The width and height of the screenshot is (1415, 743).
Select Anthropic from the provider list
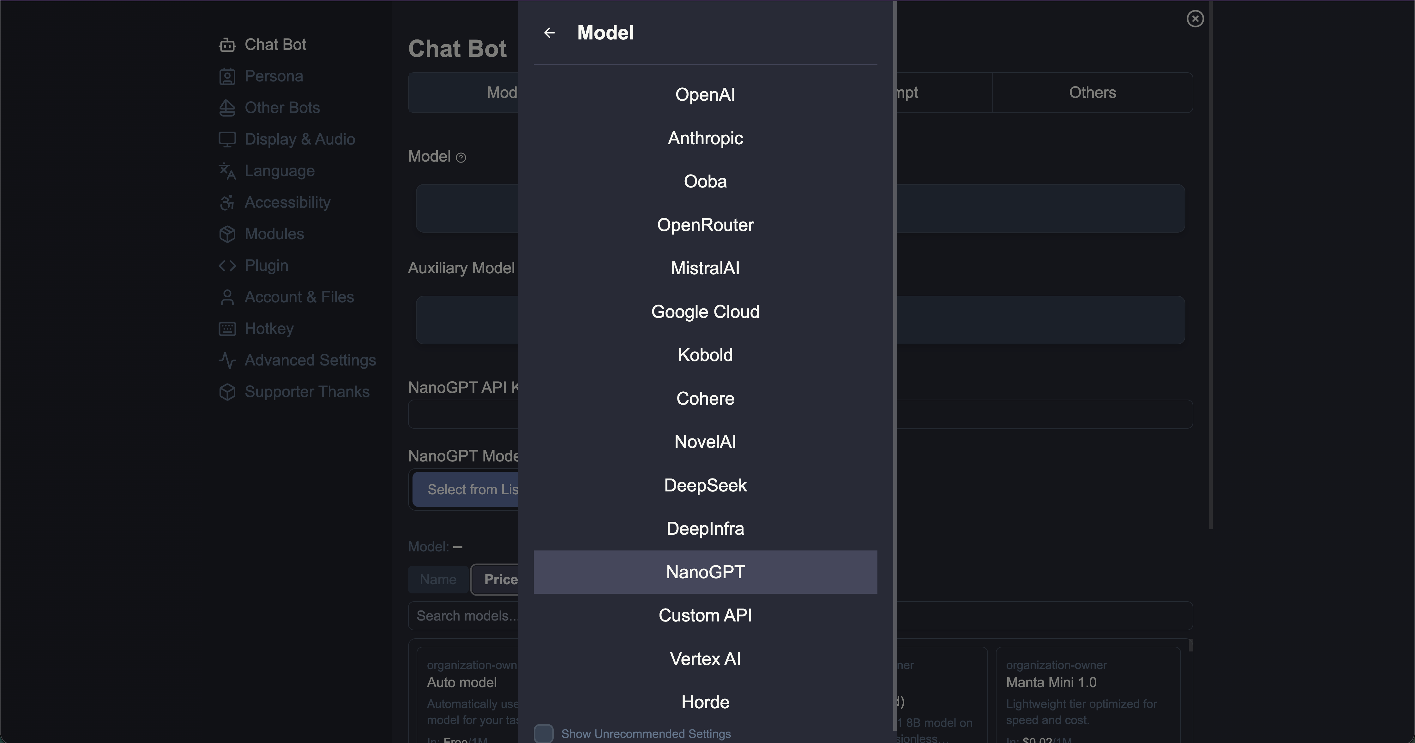[705, 138]
